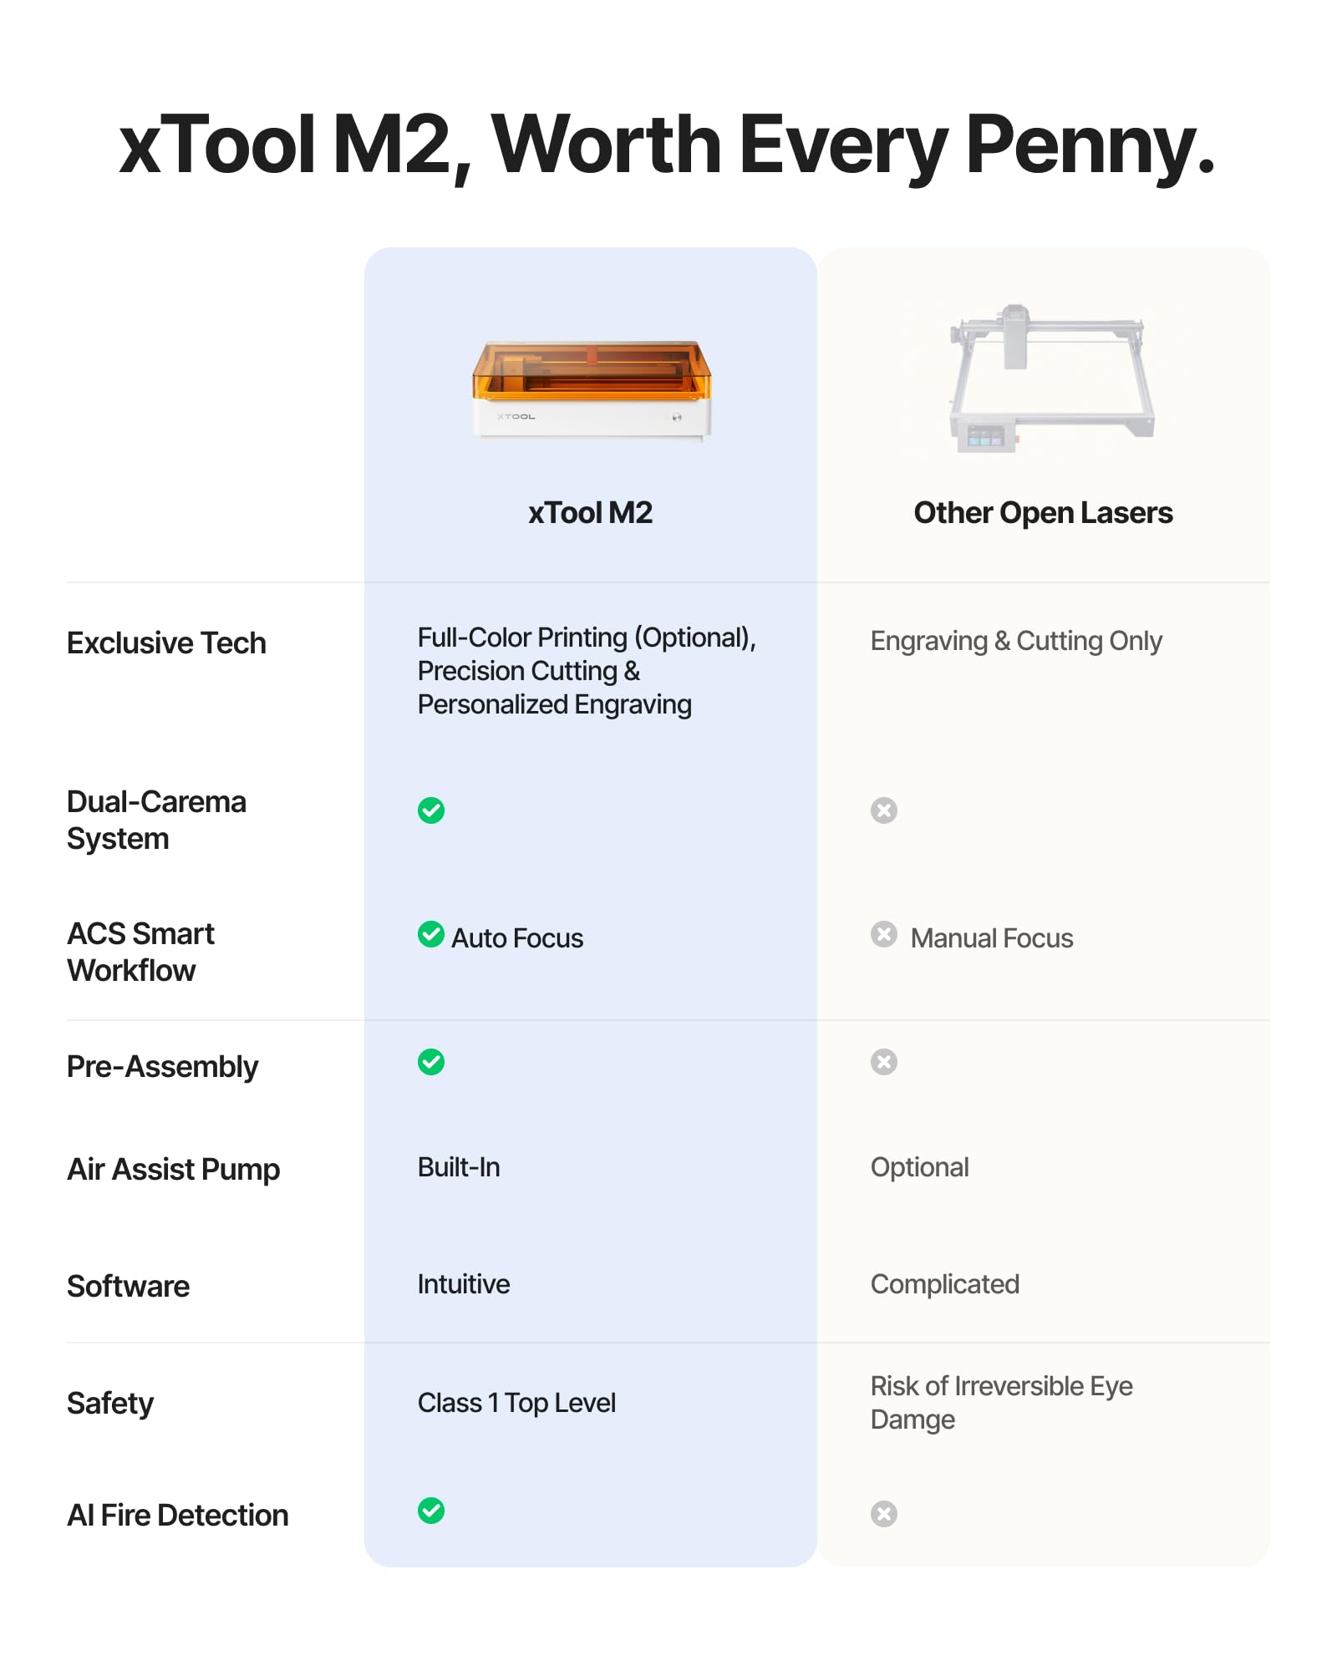This screenshot has height=1671, width=1337.
Task: Click the gray X for Pre-Assembly
Action: pos(884,1062)
